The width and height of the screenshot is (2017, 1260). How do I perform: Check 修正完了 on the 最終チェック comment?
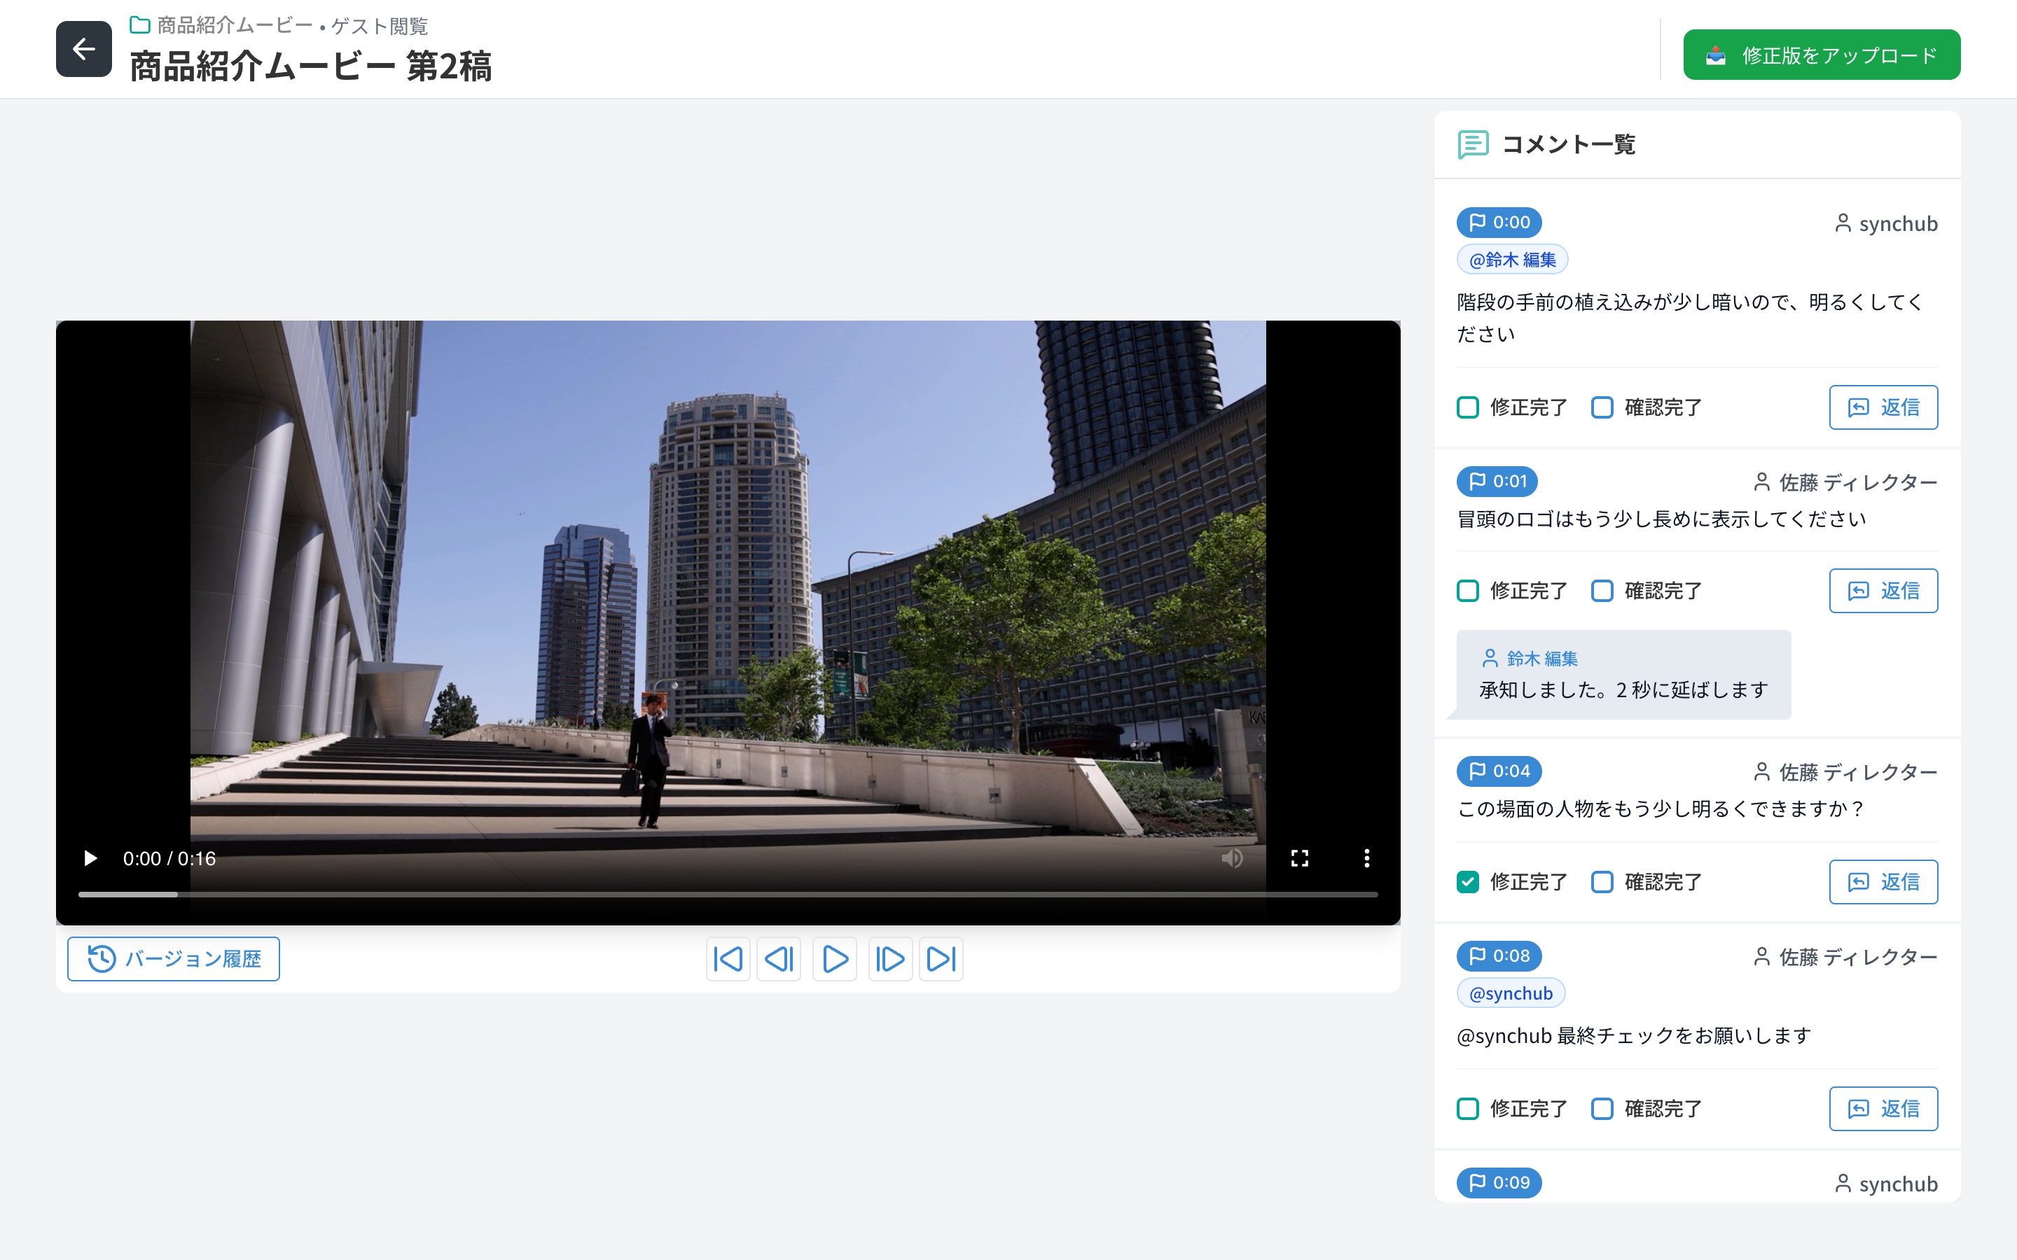point(1468,1108)
